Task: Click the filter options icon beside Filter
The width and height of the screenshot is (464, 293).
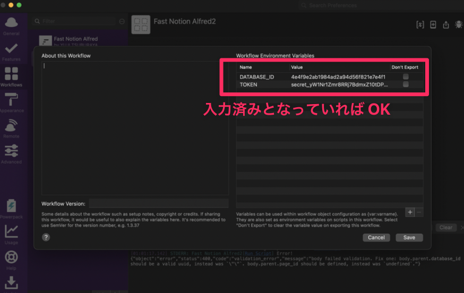Action: (x=122, y=21)
